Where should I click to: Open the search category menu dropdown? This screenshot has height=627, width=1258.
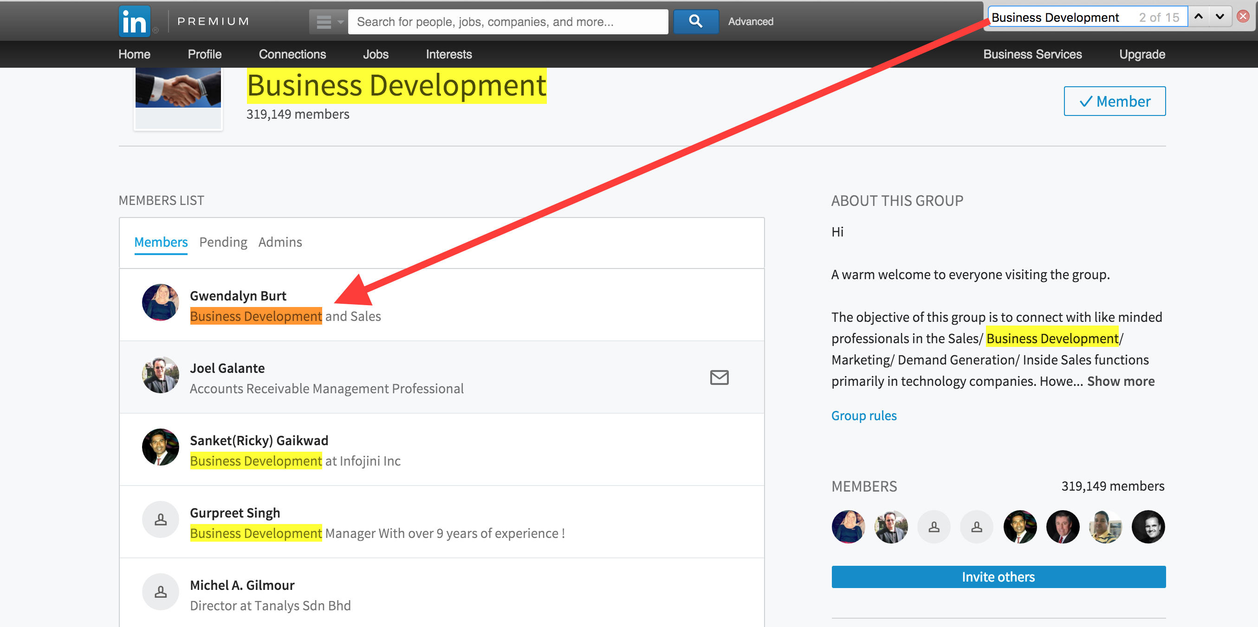[329, 22]
